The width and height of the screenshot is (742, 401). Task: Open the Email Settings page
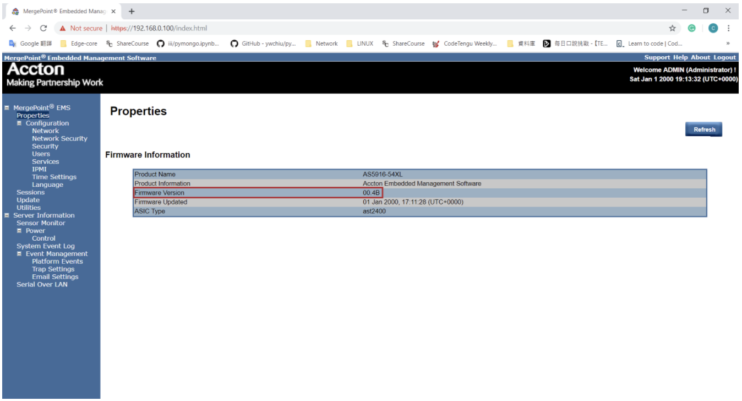pyautogui.click(x=55, y=277)
